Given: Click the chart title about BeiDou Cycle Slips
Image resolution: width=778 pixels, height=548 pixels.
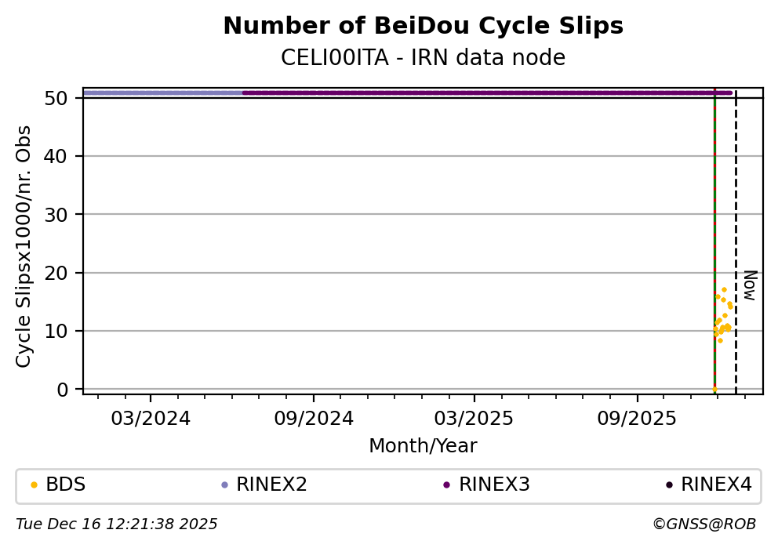Looking at the screenshot, I should (423, 27).
